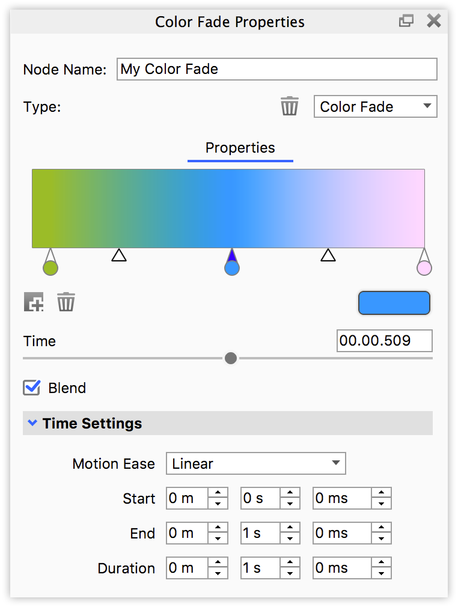Open the blue color swatch picker
Image resolution: width=458 pixels, height=607 pixels.
click(x=394, y=303)
